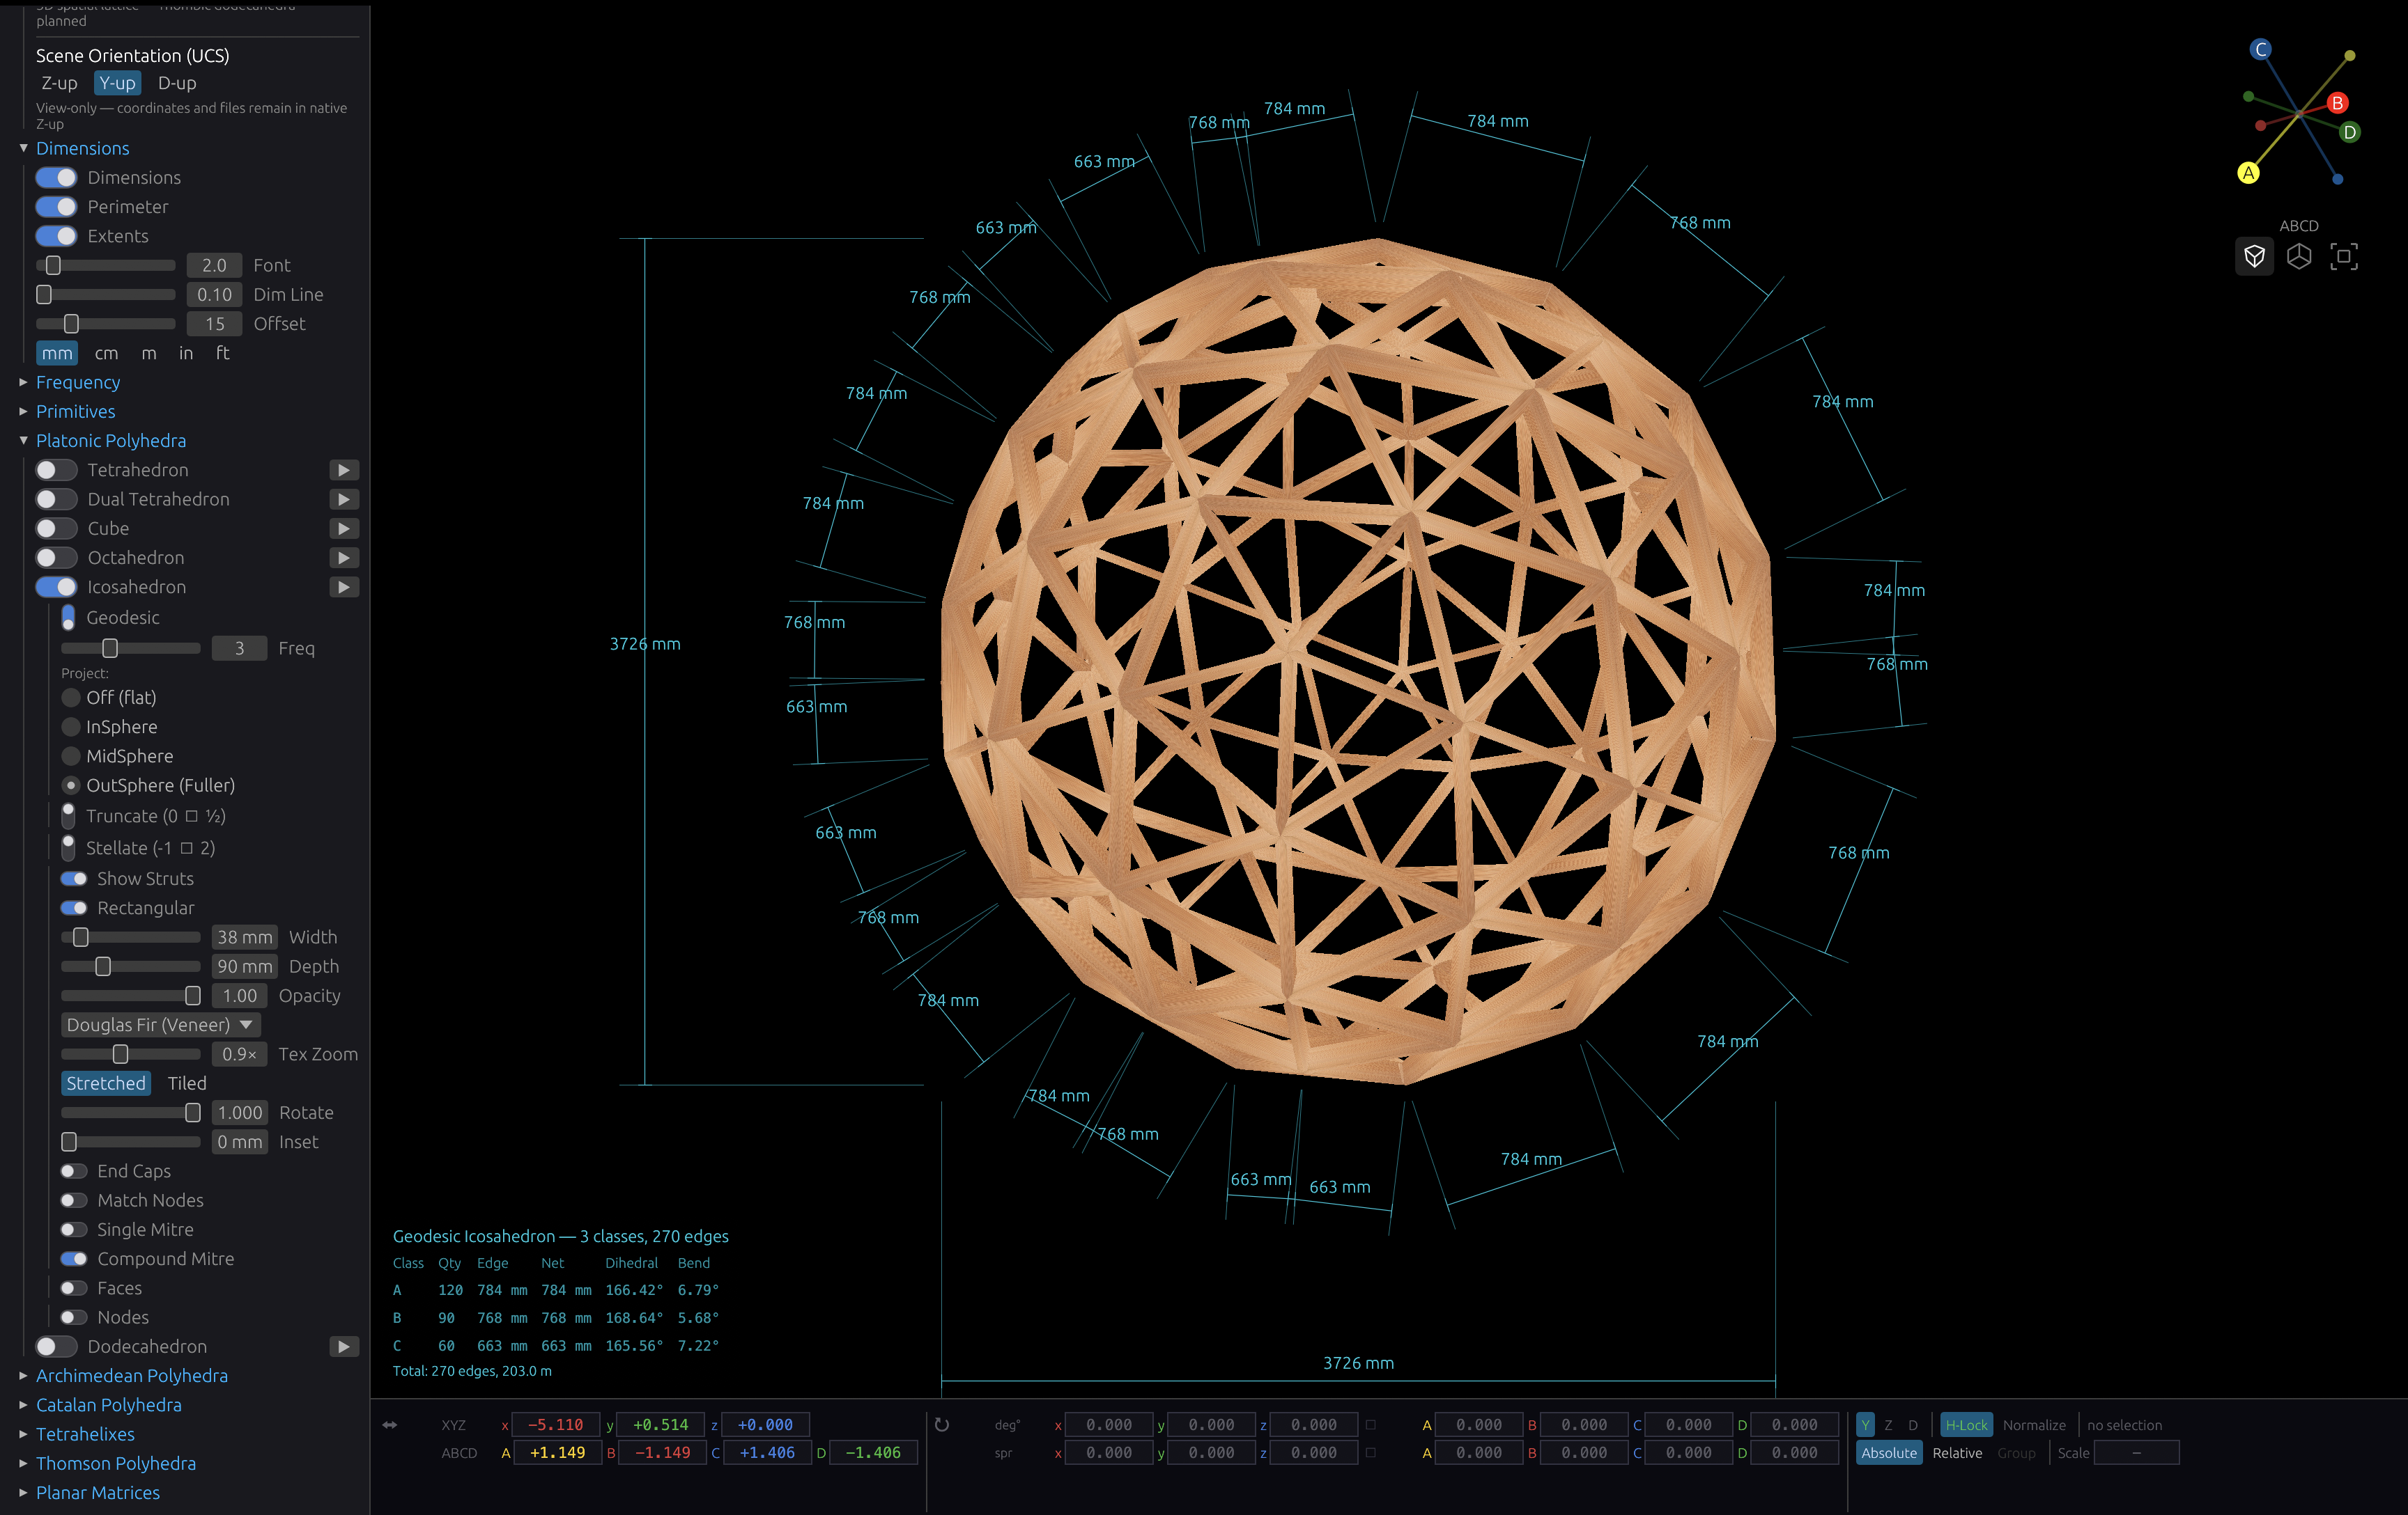Image resolution: width=2408 pixels, height=1515 pixels.
Task: Click the rotation reset arrow icon
Action: click(942, 1425)
